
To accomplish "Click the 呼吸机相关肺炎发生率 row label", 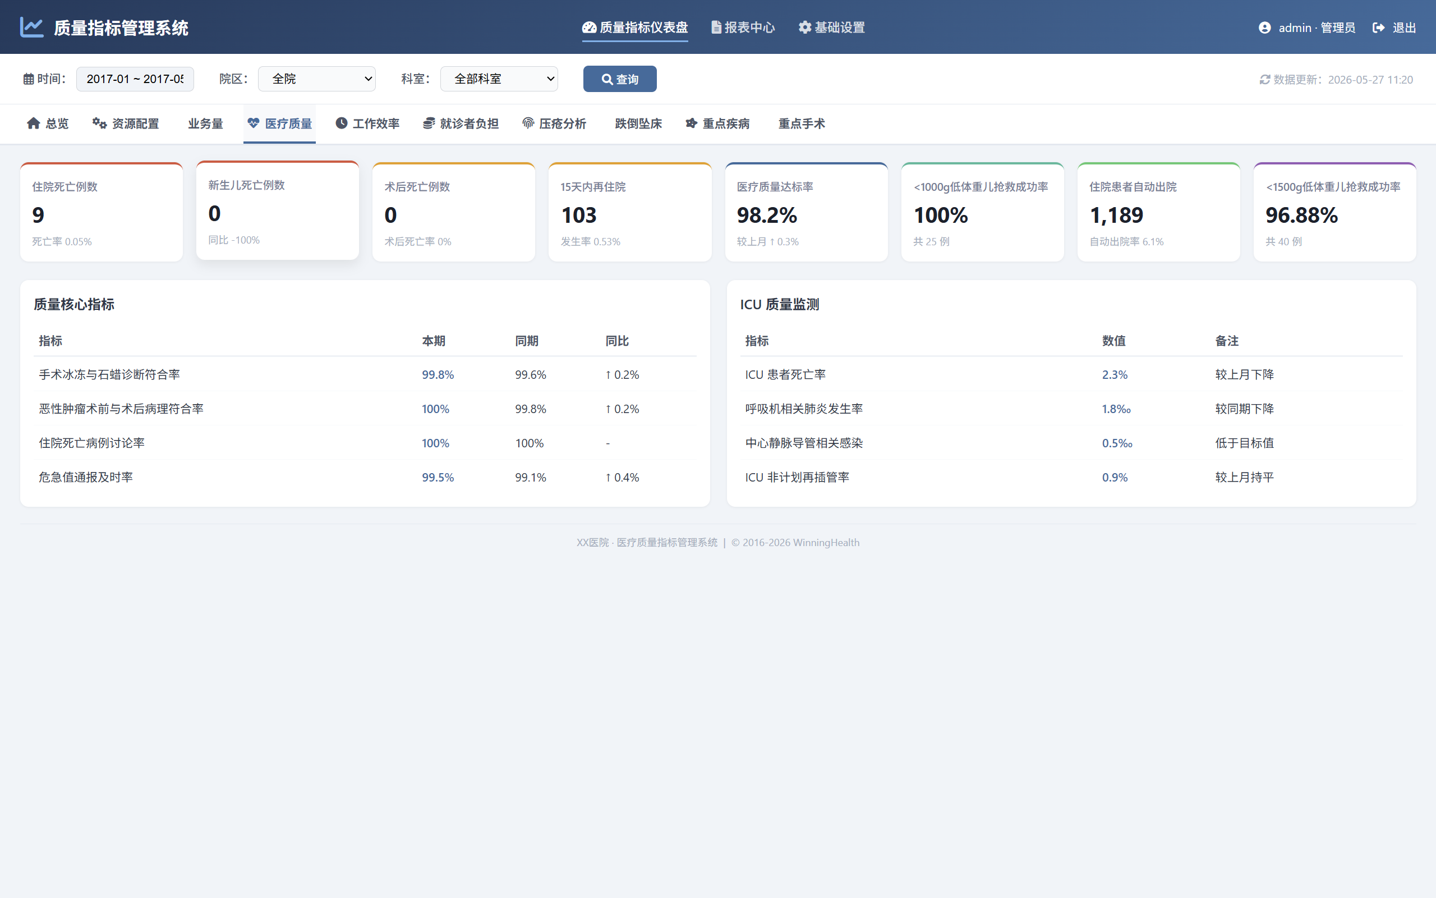I will [x=804, y=409].
